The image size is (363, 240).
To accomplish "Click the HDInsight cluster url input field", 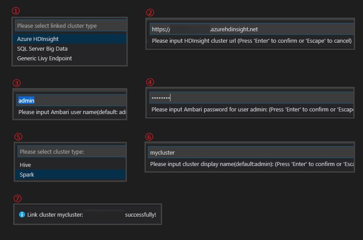I will [252, 29].
